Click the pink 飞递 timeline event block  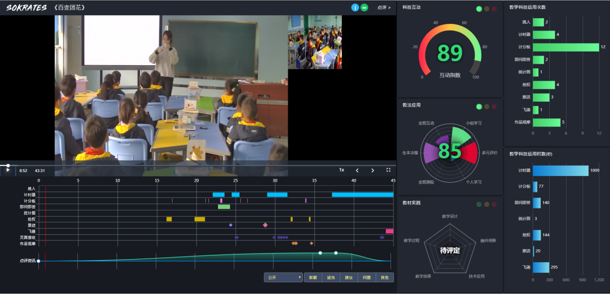click(x=389, y=231)
